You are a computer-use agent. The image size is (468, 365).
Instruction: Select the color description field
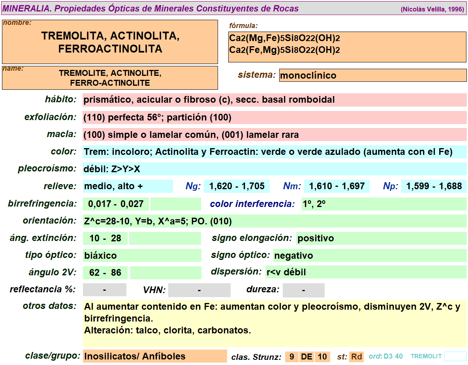pos(274,152)
